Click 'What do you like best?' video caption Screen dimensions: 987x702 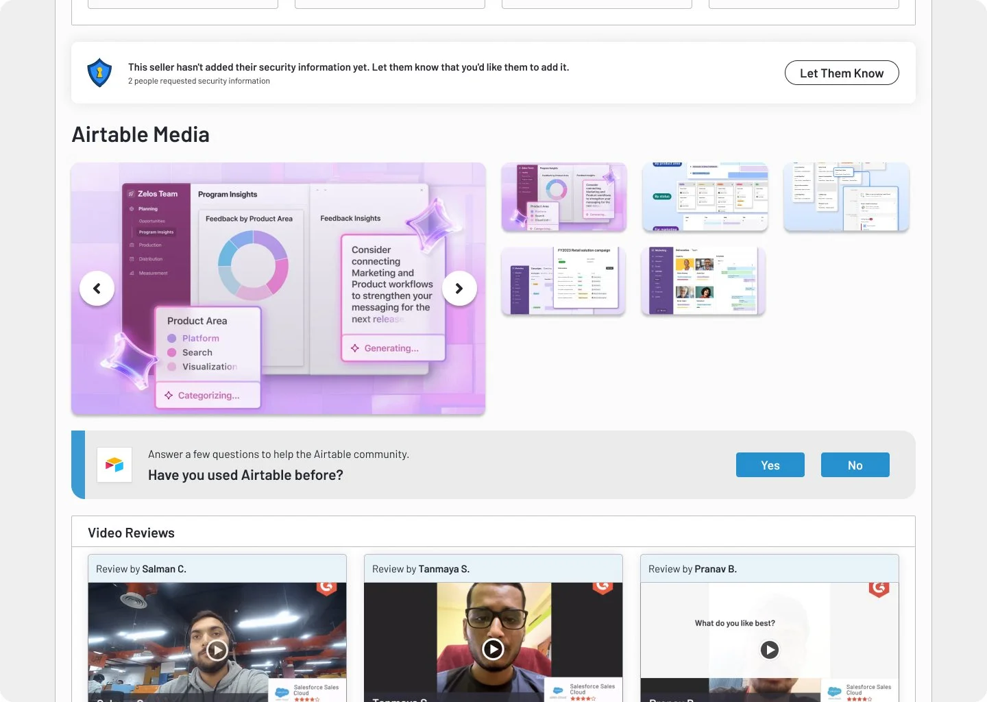(x=735, y=623)
